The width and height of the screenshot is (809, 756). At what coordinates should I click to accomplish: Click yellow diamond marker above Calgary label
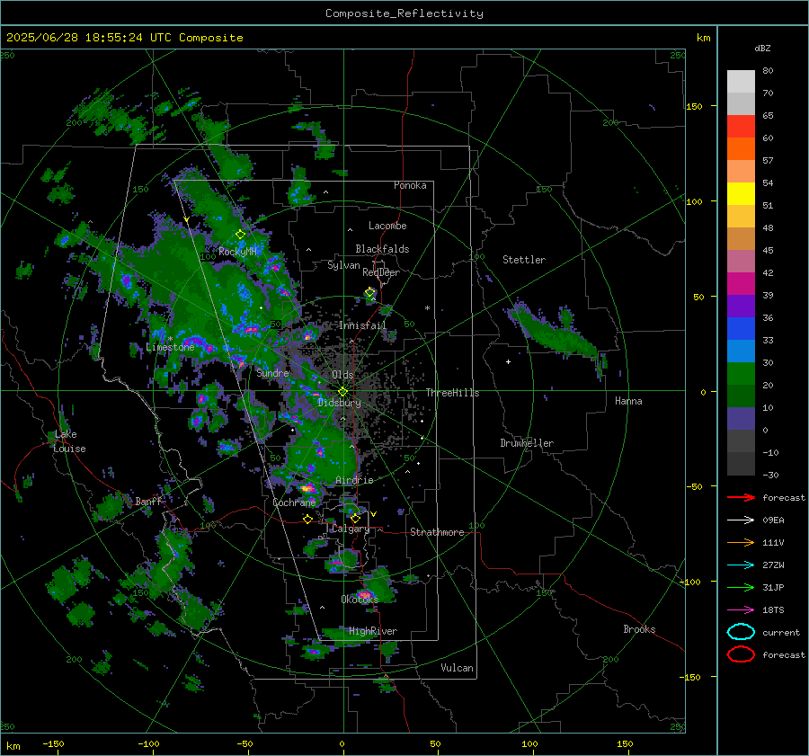(x=355, y=518)
